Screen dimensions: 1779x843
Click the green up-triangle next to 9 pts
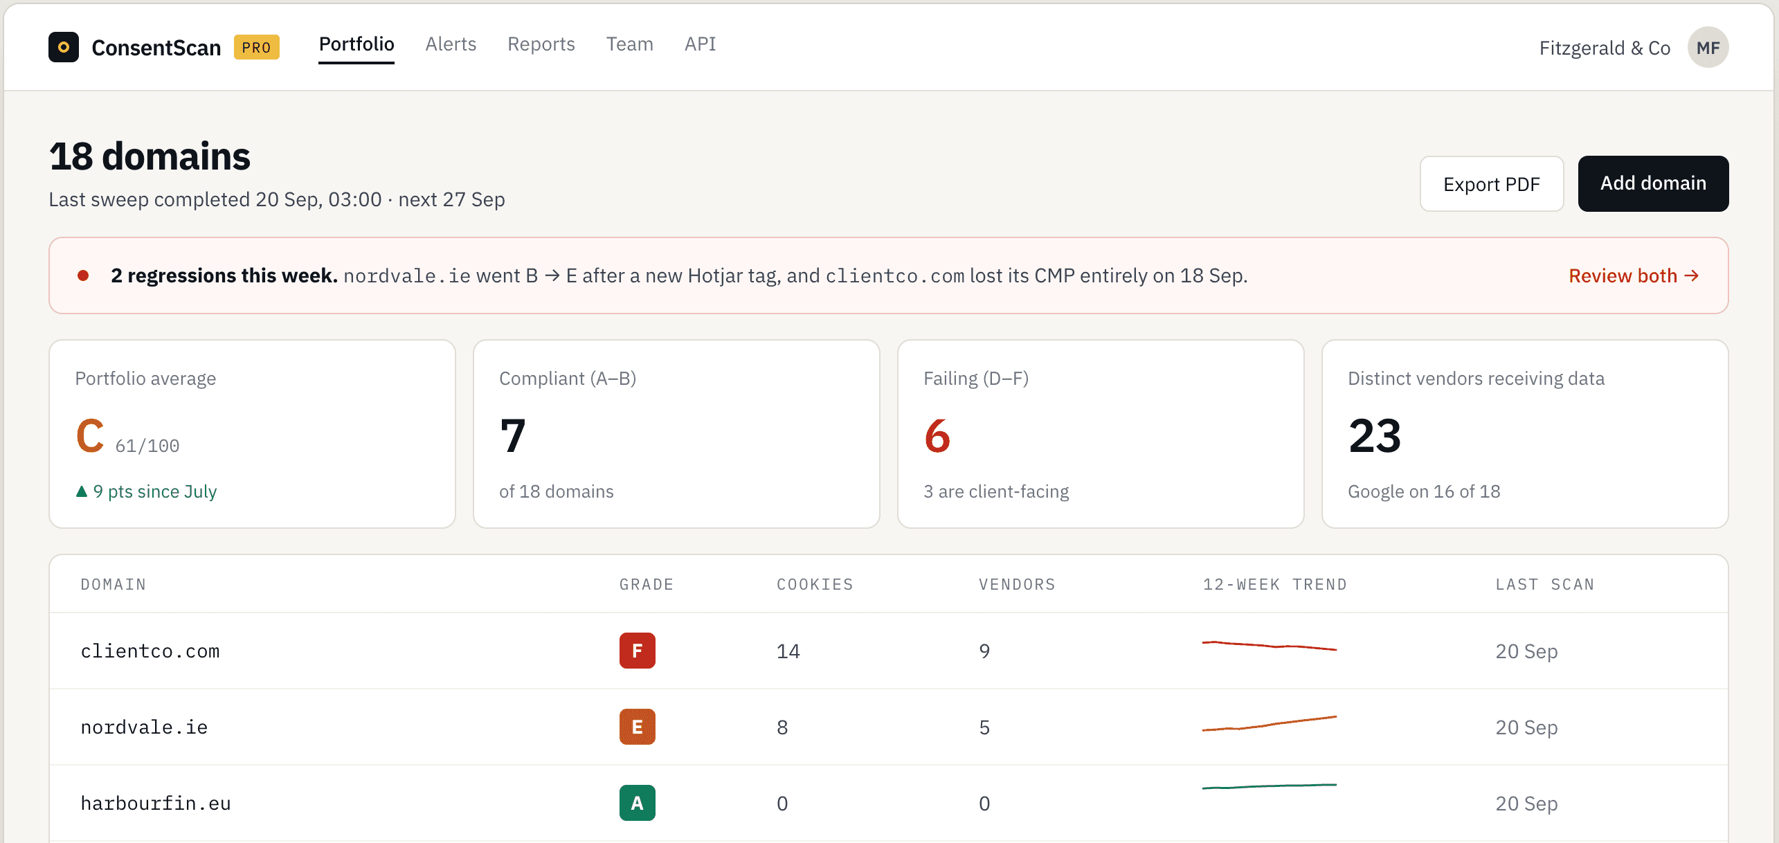[82, 491]
